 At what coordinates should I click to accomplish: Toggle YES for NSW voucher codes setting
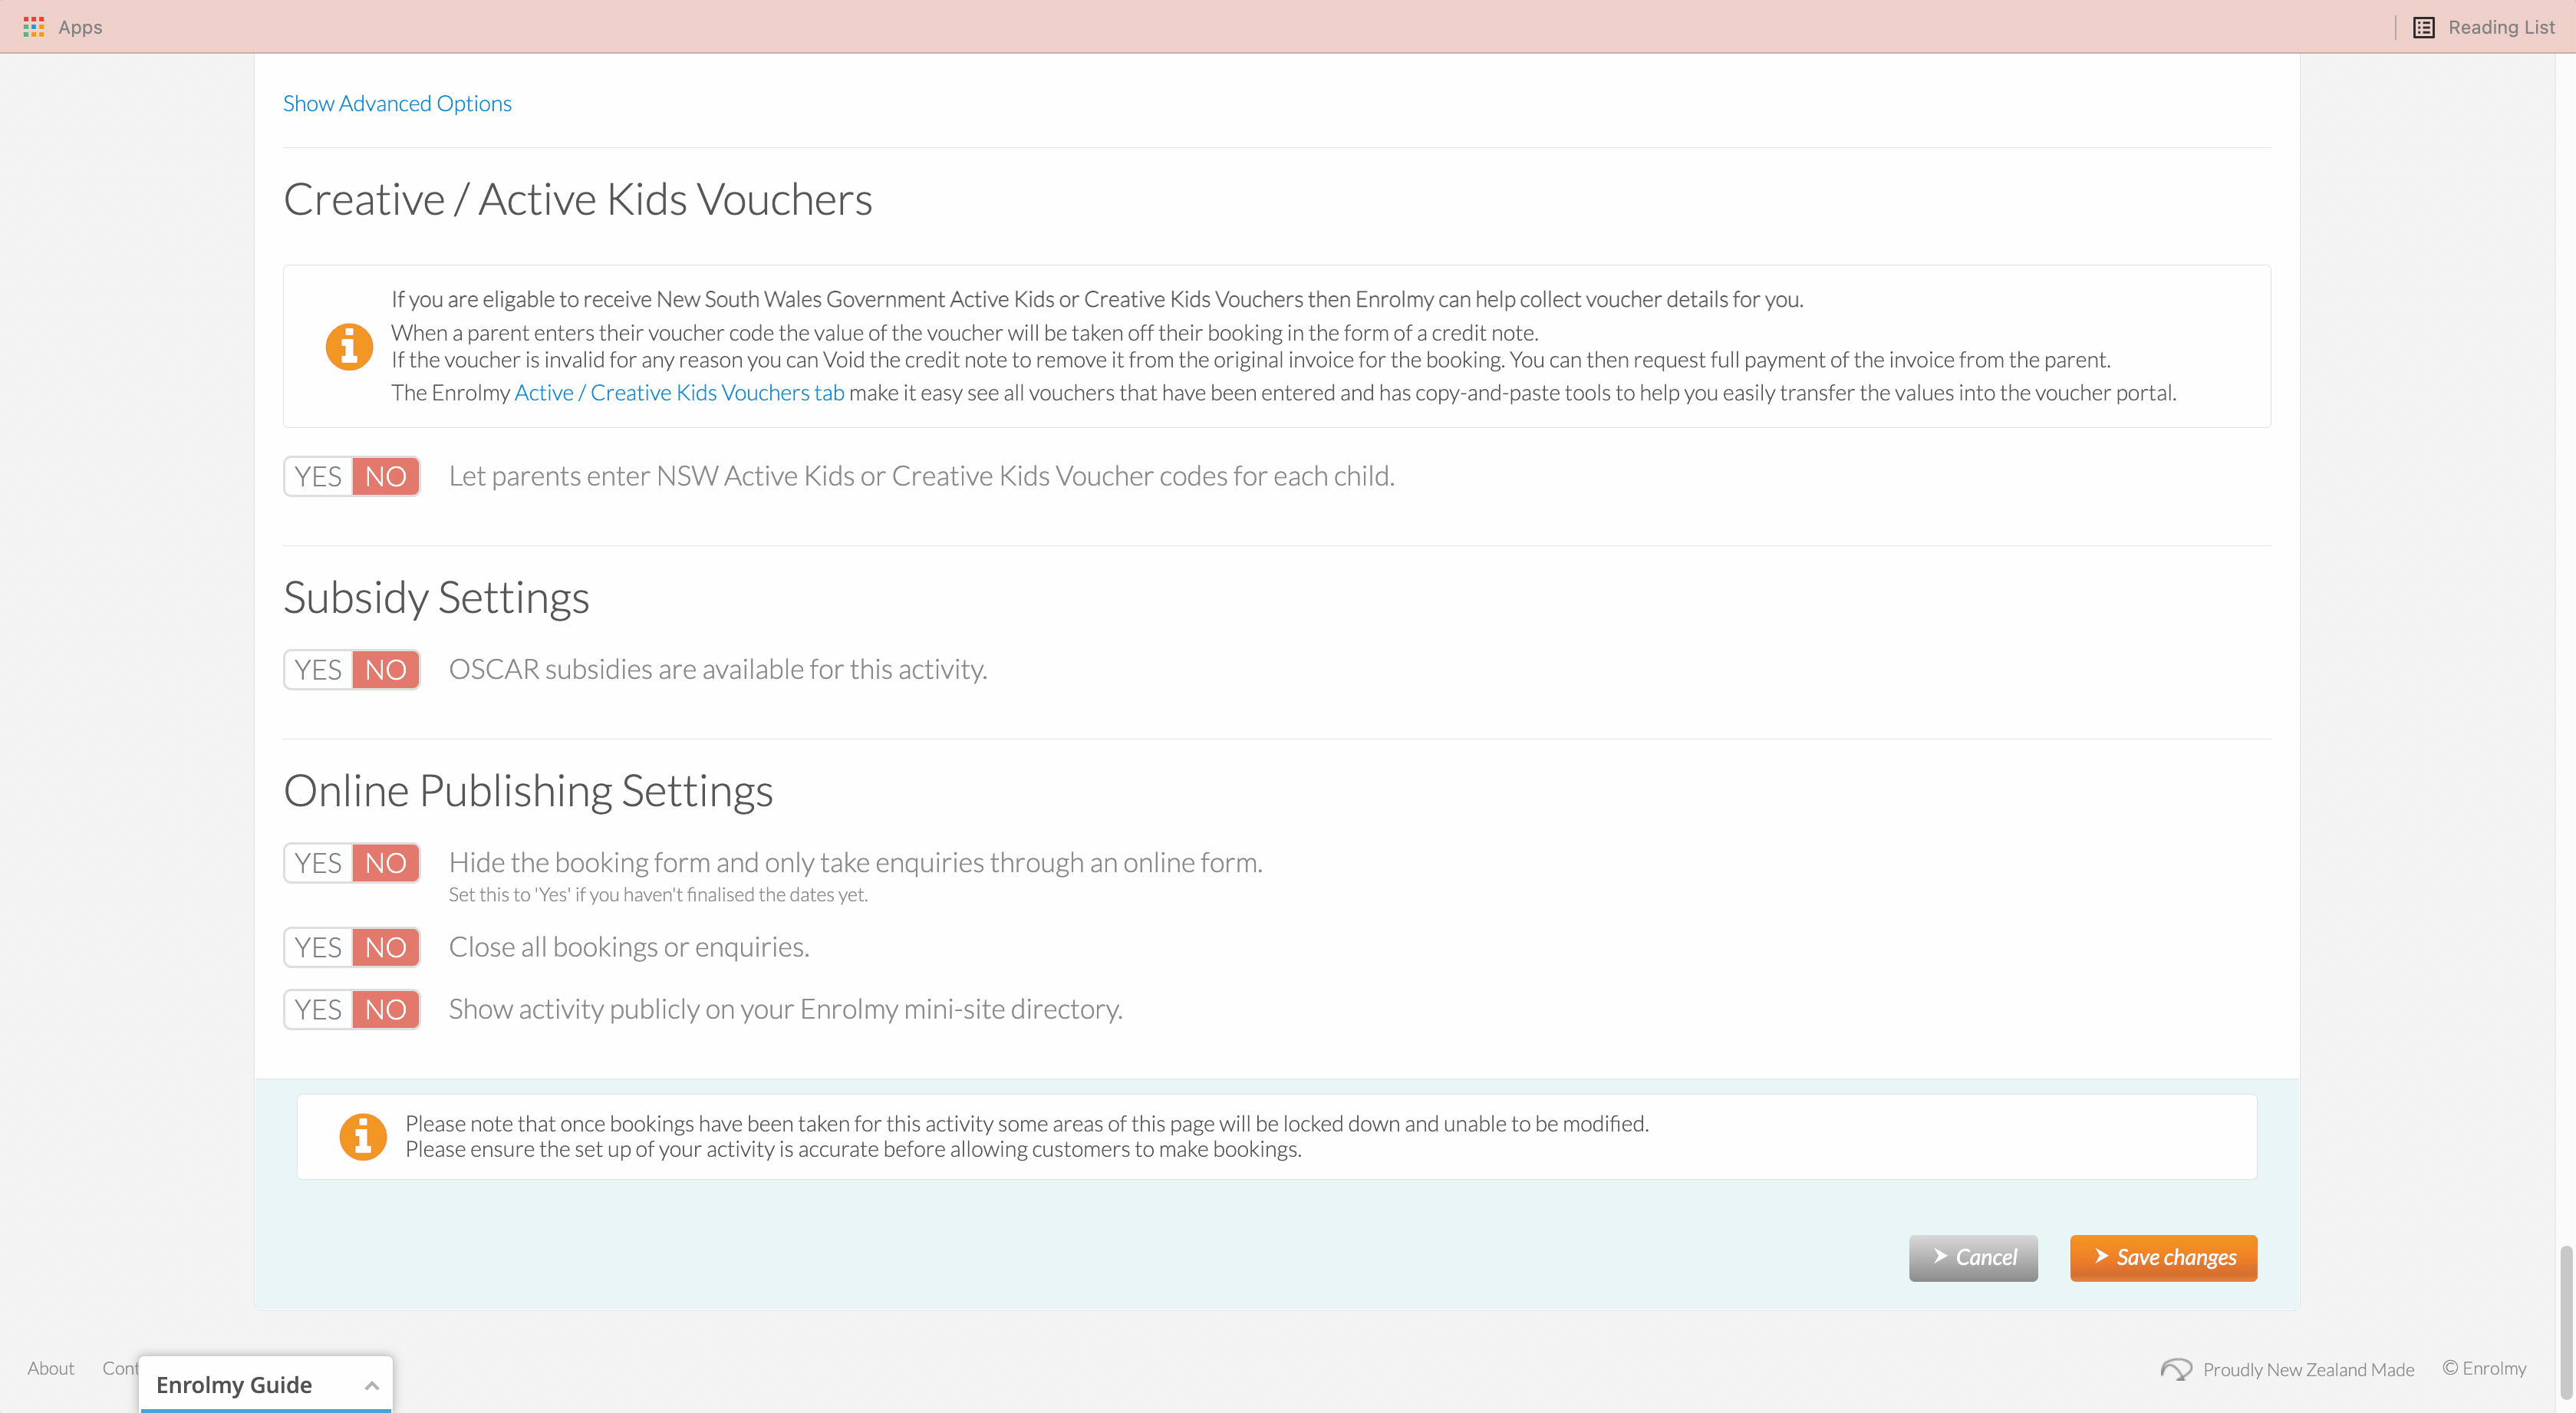tap(318, 476)
